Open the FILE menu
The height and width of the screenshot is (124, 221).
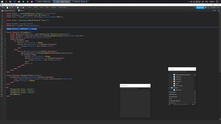[3, 8]
